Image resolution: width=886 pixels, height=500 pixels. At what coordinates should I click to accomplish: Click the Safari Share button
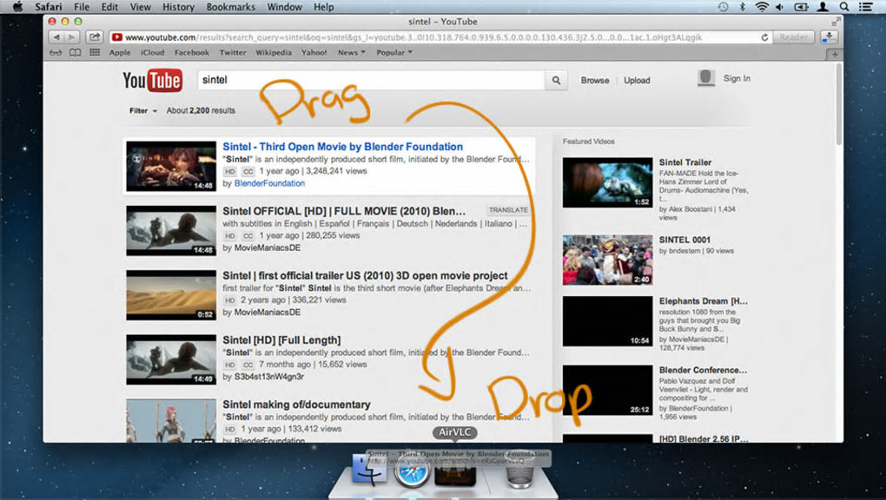[95, 37]
